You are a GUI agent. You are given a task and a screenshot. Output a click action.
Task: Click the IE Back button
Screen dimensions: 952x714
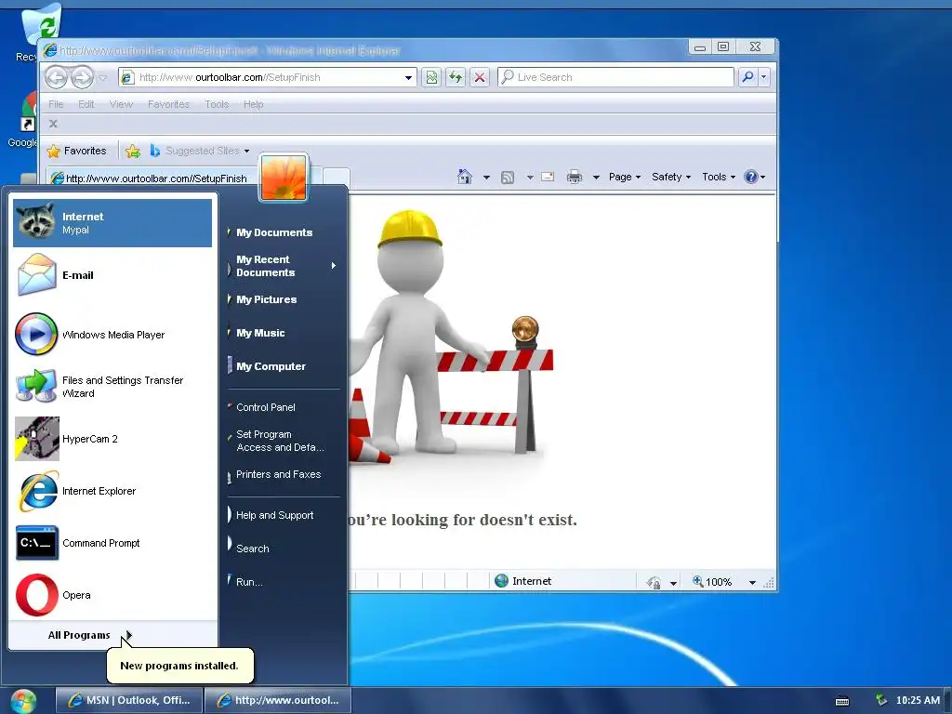(x=57, y=77)
